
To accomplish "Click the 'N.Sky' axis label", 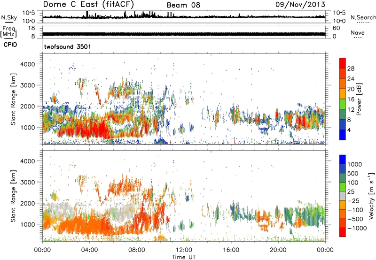I will (x=9, y=17).
